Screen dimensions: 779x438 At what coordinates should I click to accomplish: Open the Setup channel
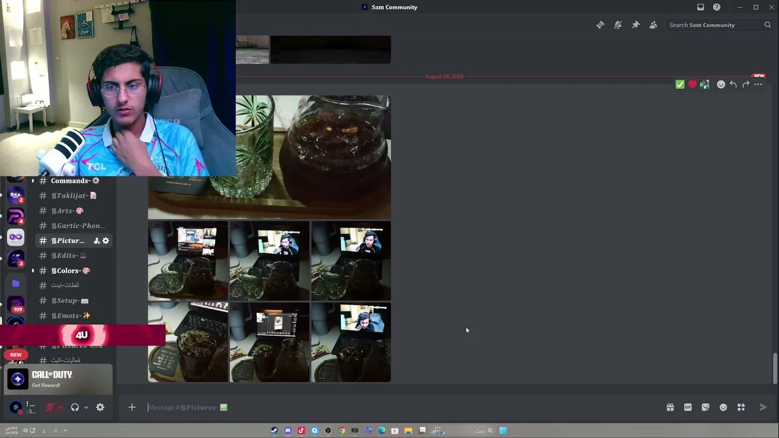74,301
